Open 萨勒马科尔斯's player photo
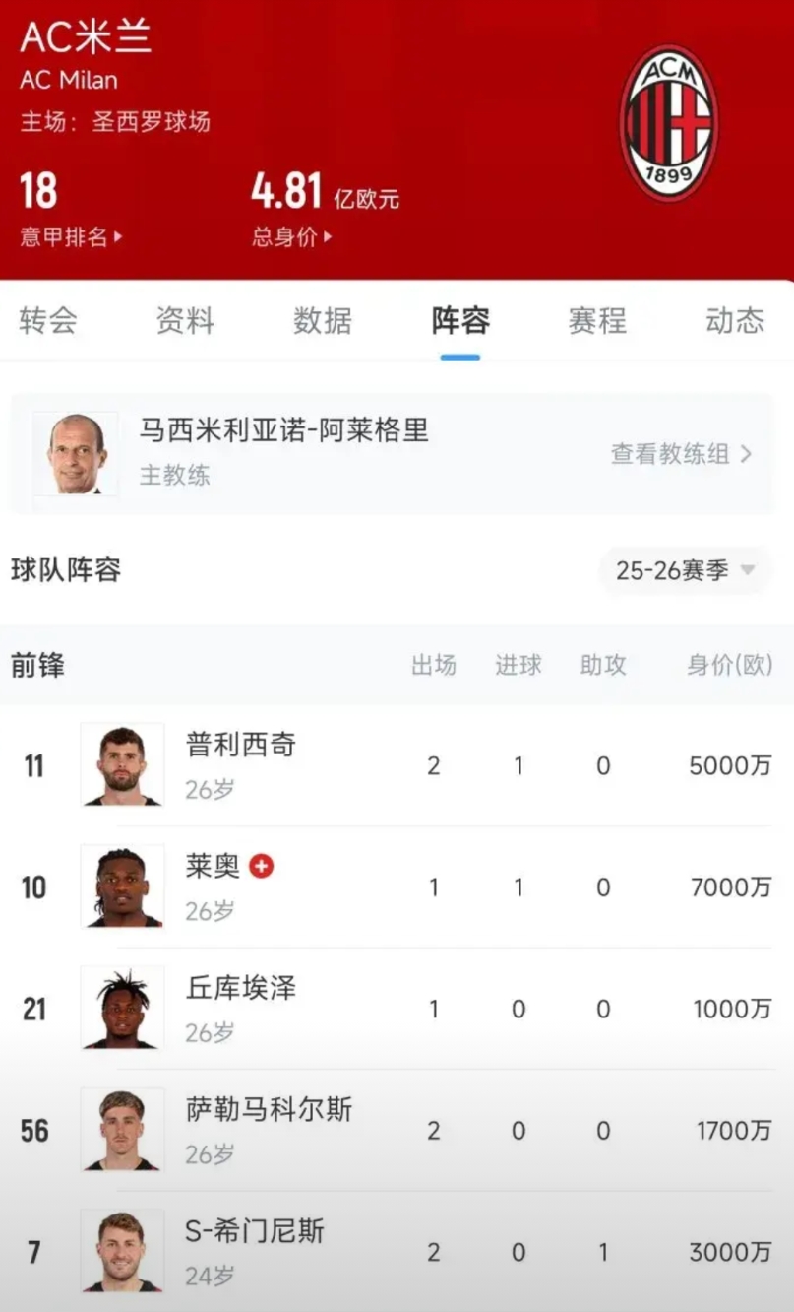This screenshot has width=794, height=1312. coord(122,1129)
